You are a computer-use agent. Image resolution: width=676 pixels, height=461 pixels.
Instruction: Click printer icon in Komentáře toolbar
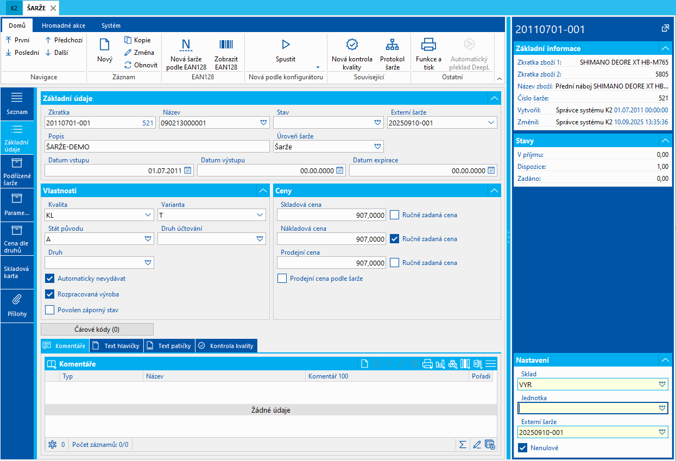click(x=427, y=364)
